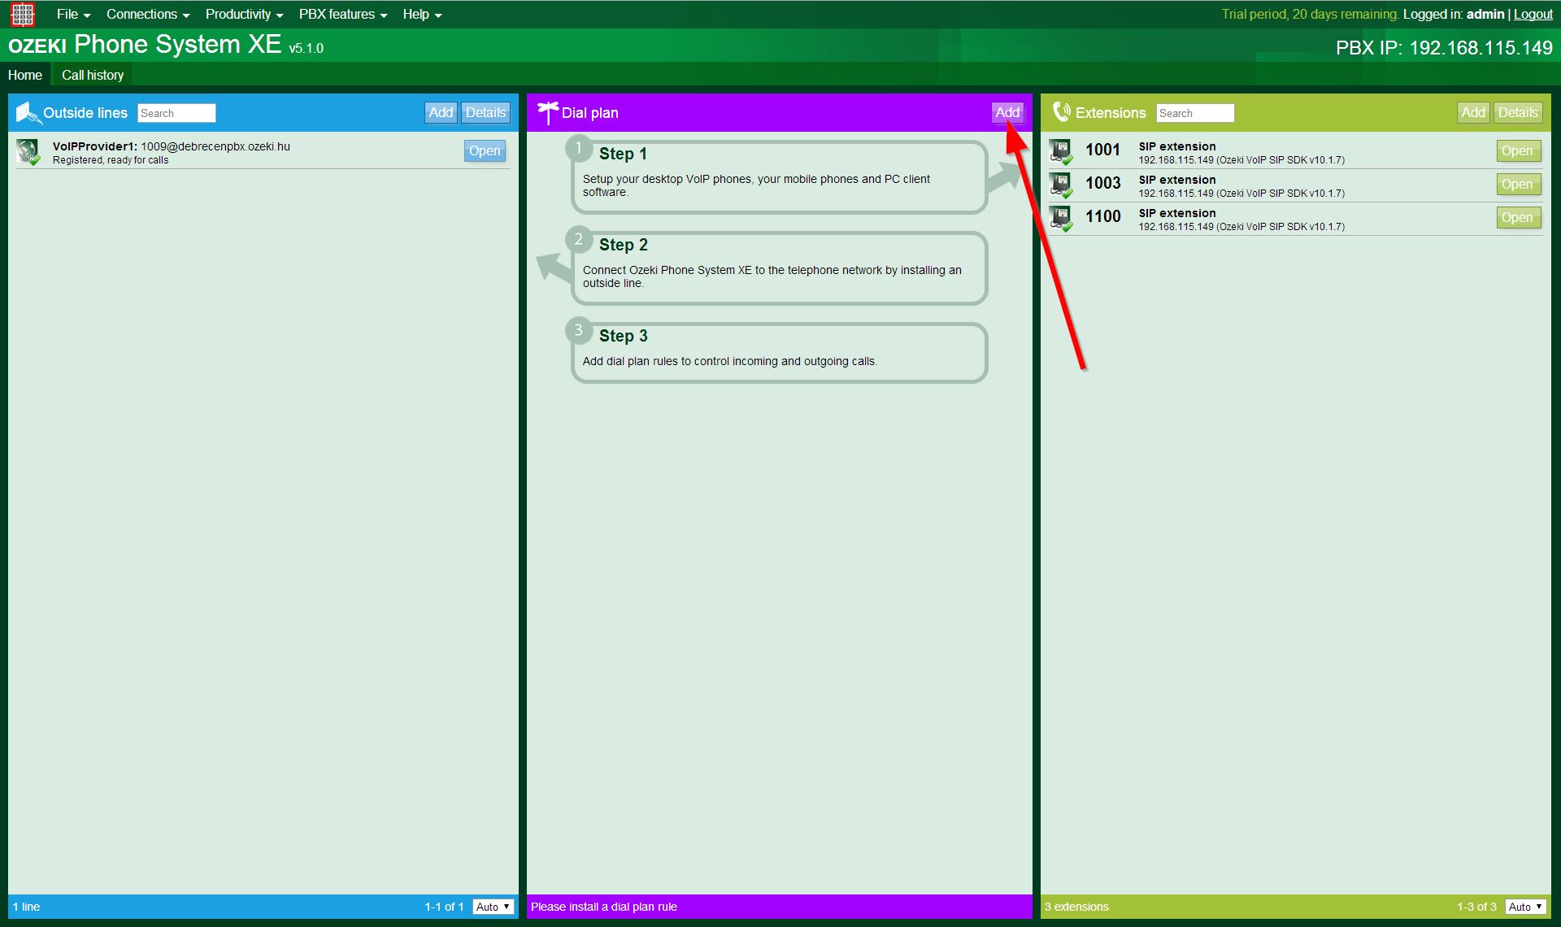
Task: Click the extension 1001 phone icon
Action: pos(1061,151)
